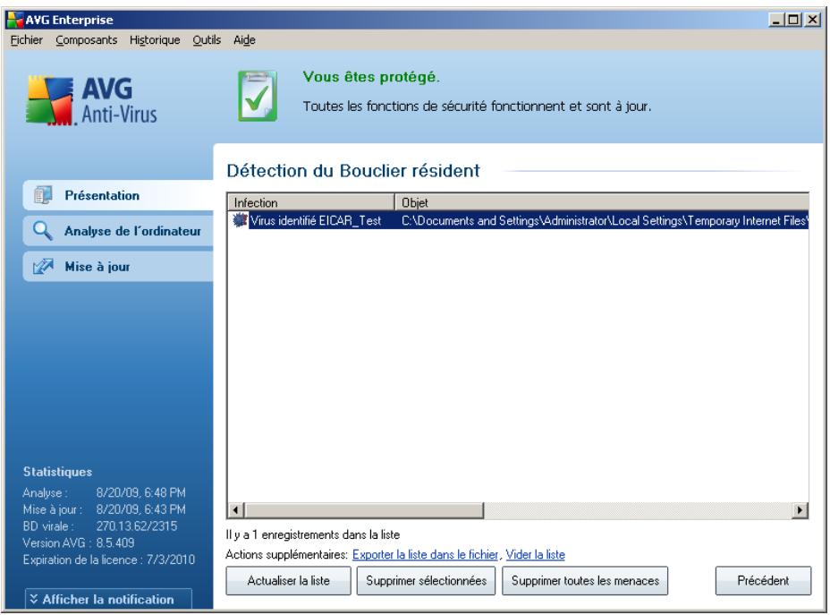This screenshot has height=615, width=830.
Task: Click the Mise à jour update icon
Action: click(43, 267)
